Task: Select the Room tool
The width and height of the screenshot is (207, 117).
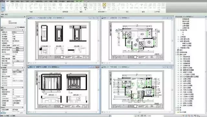Action: click(x=91, y=6)
